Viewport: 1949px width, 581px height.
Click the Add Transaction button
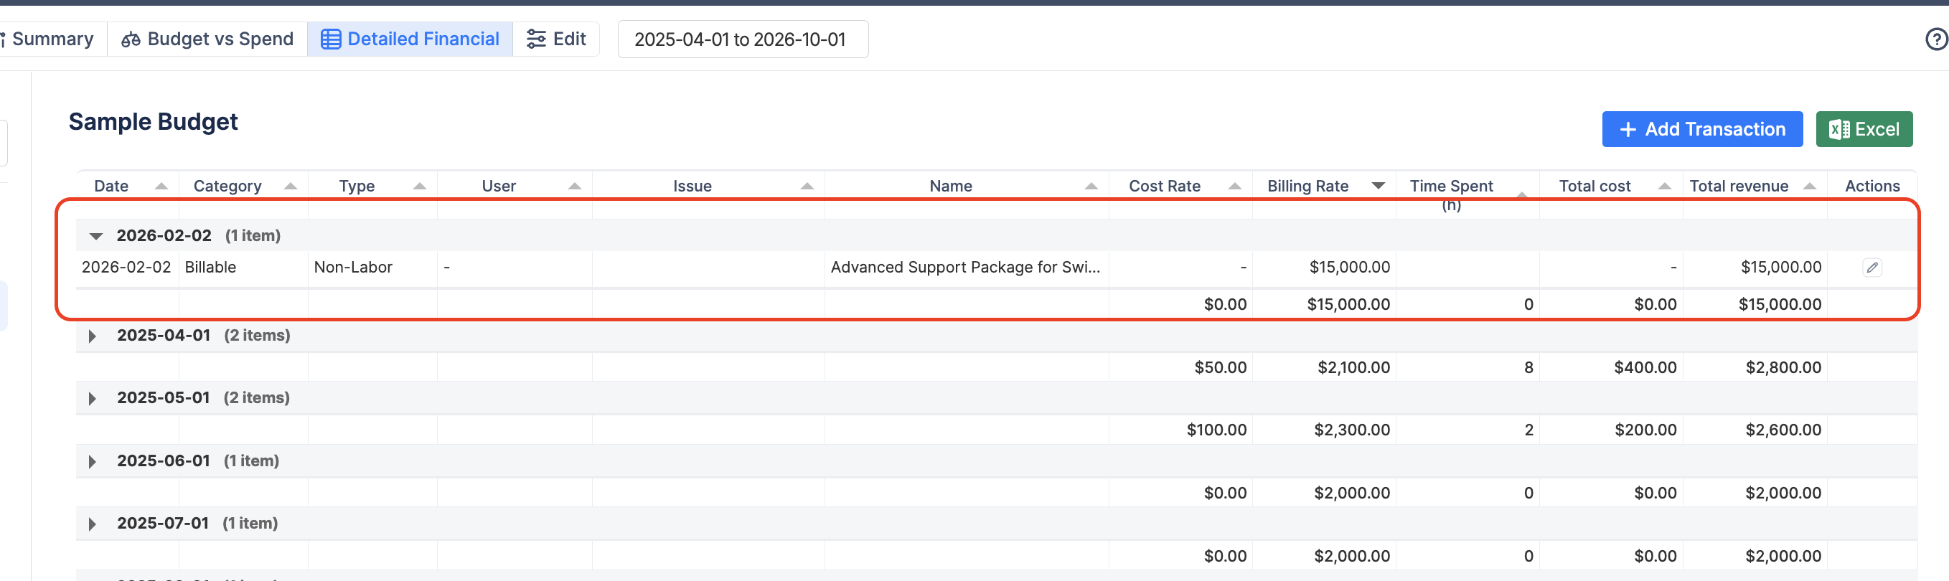tap(1701, 129)
